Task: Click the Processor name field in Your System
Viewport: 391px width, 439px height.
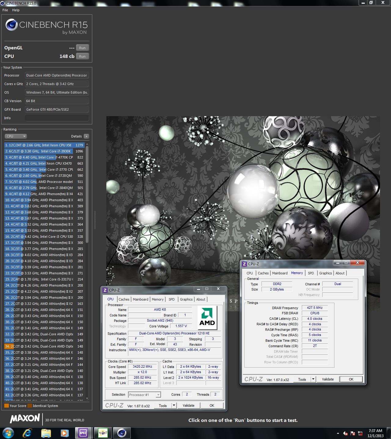Action: coord(57,75)
